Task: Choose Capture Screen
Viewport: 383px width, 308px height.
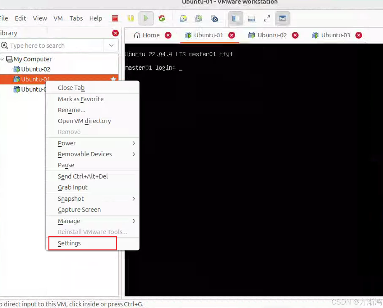Action: pos(92,210)
